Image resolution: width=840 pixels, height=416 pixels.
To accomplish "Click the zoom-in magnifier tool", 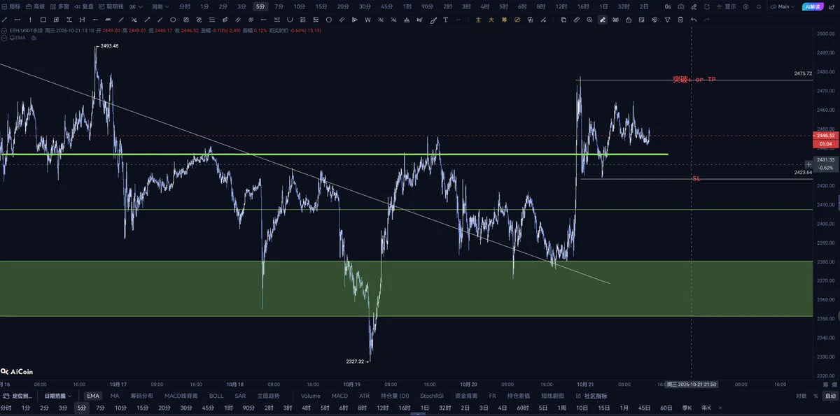I will 589,20.
